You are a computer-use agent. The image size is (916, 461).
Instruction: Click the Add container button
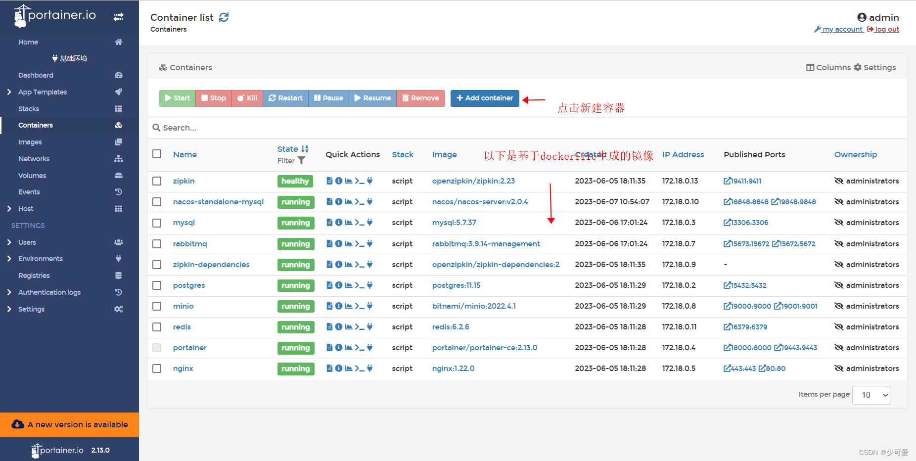tap(484, 98)
